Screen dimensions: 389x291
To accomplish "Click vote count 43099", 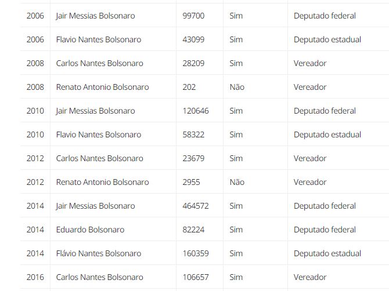I will coord(193,39).
